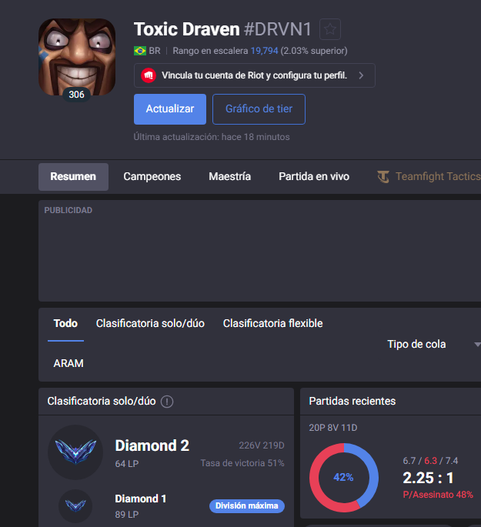Click the 20P 8V 11D summary
The image size is (481, 527).
click(x=332, y=428)
